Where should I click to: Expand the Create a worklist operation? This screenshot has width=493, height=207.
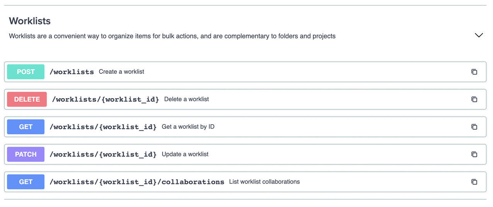245,72
